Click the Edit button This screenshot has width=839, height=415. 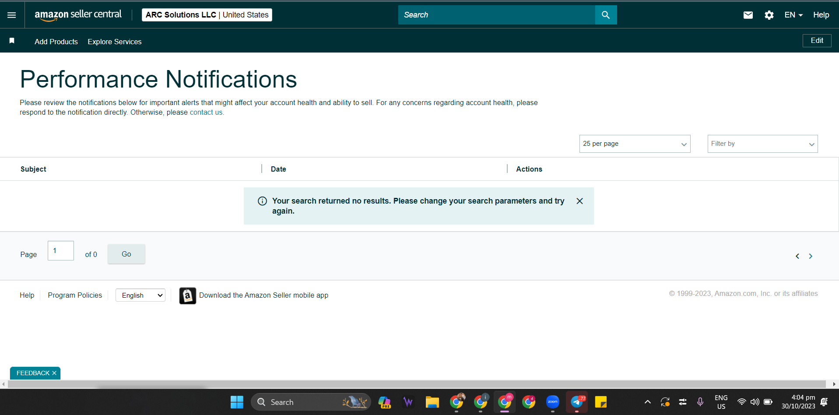(817, 40)
